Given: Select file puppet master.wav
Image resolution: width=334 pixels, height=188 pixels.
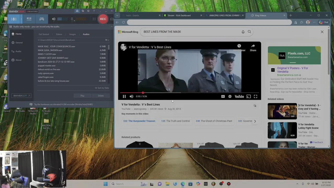Looking at the screenshot, I should (x=72, y=66).
